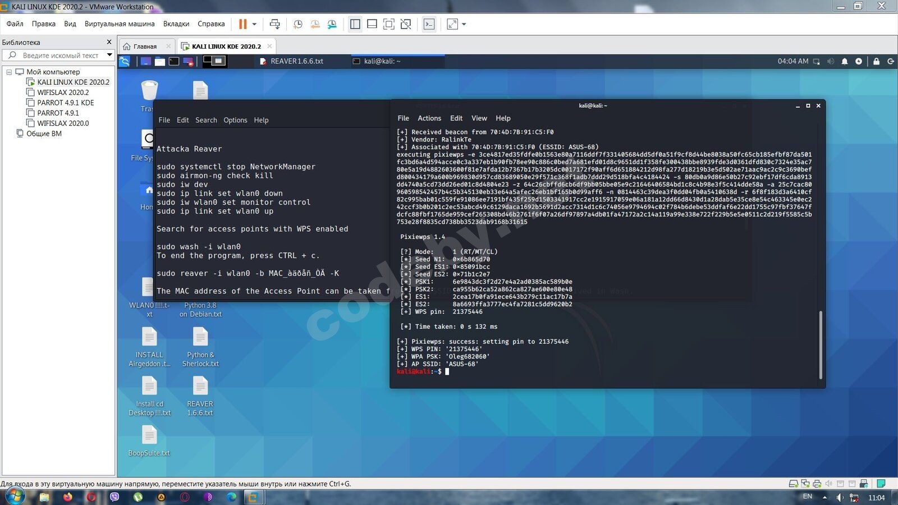Viewport: 898px width, 505px height.
Task: Open the Kali power manager icon
Action: click(x=859, y=61)
